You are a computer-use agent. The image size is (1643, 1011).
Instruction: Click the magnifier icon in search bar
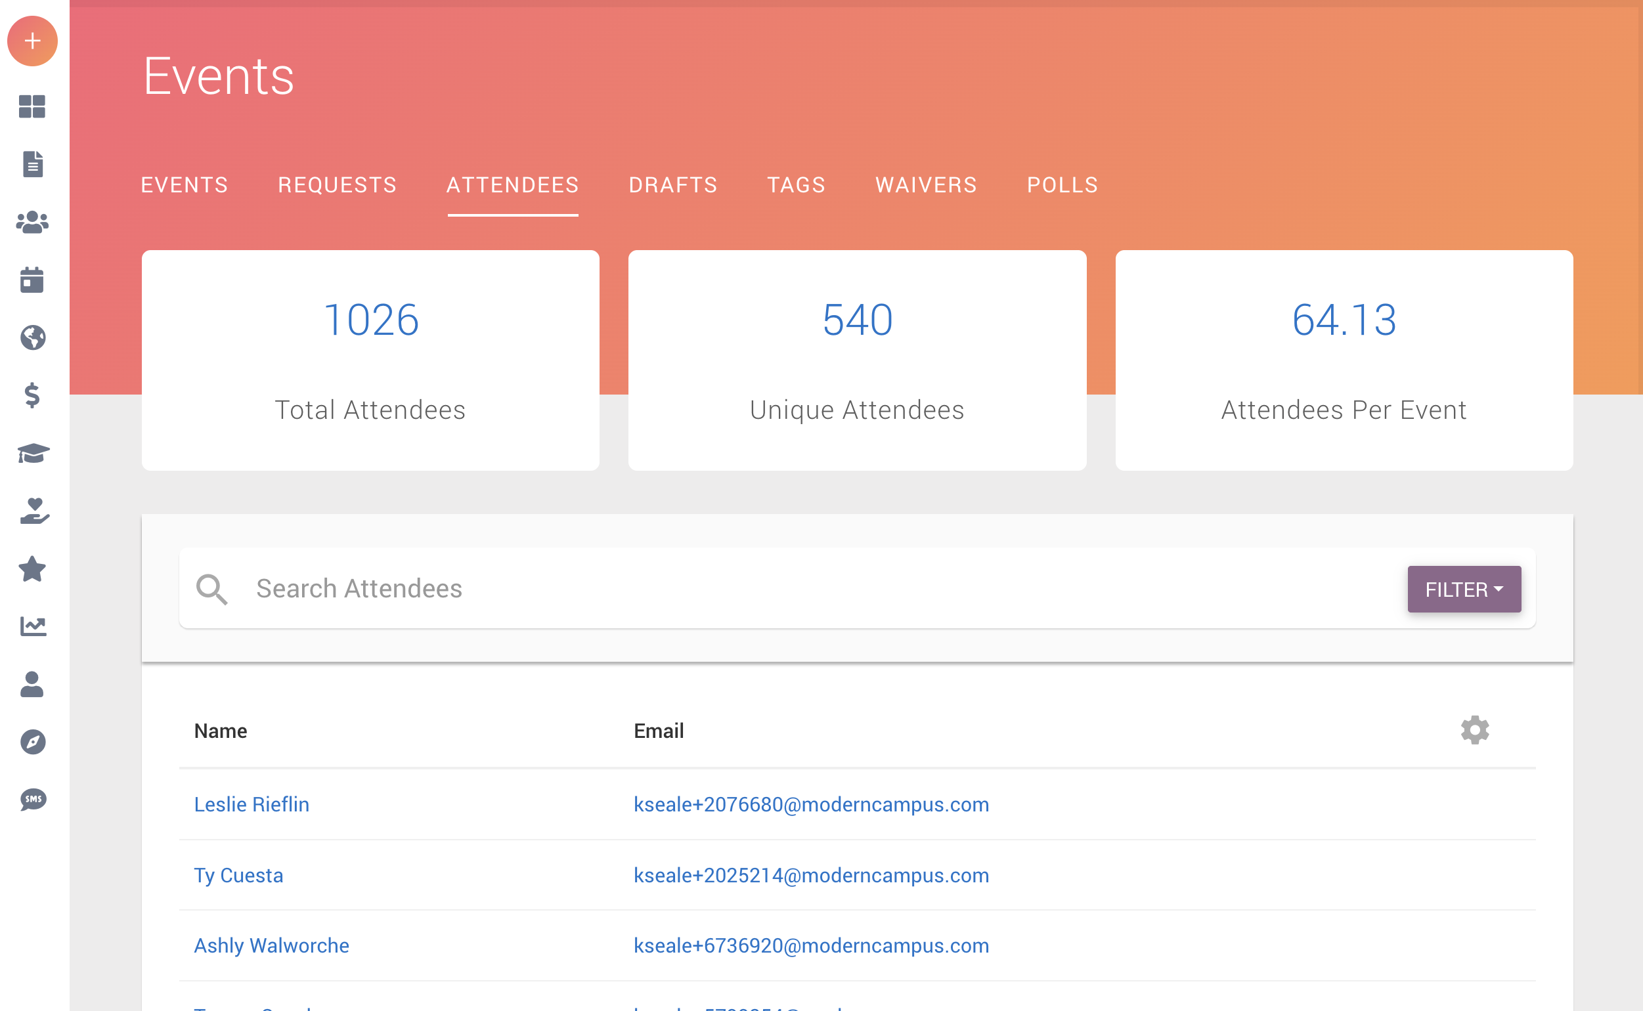pyautogui.click(x=211, y=589)
